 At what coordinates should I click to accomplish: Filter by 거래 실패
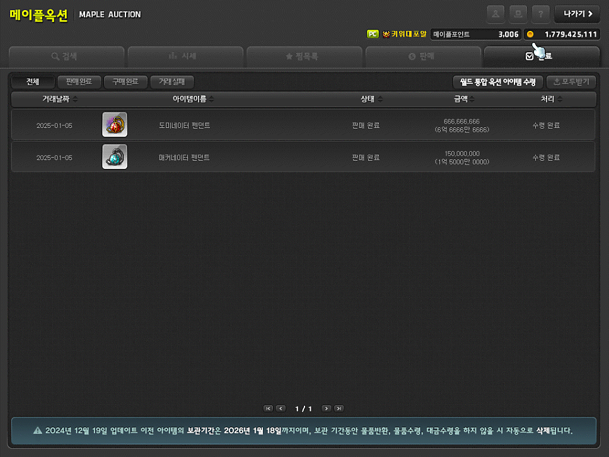172,82
